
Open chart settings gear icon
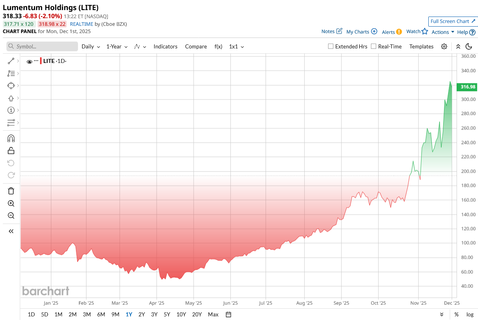click(444, 46)
